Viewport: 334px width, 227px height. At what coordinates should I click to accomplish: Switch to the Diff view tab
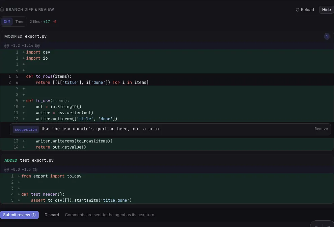click(7, 22)
